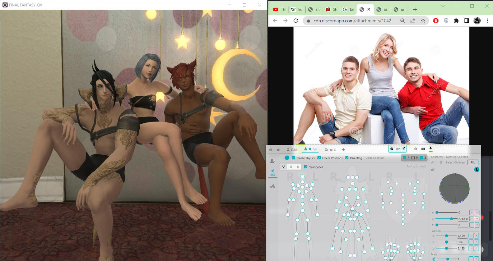The height and width of the screenshot is (261, 493).
Task: Bookmark page with star icon
Action: (x=423, y=21)
